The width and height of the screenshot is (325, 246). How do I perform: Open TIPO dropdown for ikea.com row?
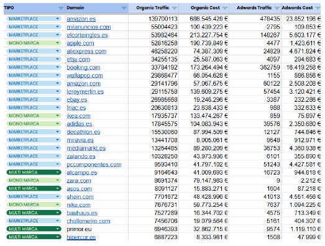[x=57, y=116]
